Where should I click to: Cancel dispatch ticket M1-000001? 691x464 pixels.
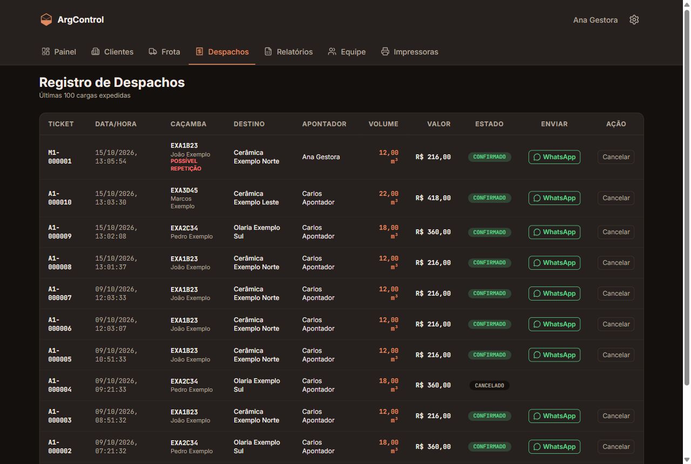click(616, 157)
